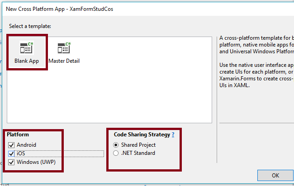Choose the .NET Standard radio button
Image resolution: width=294 pixels, height=186 pixels.
(x=115, y=153)
